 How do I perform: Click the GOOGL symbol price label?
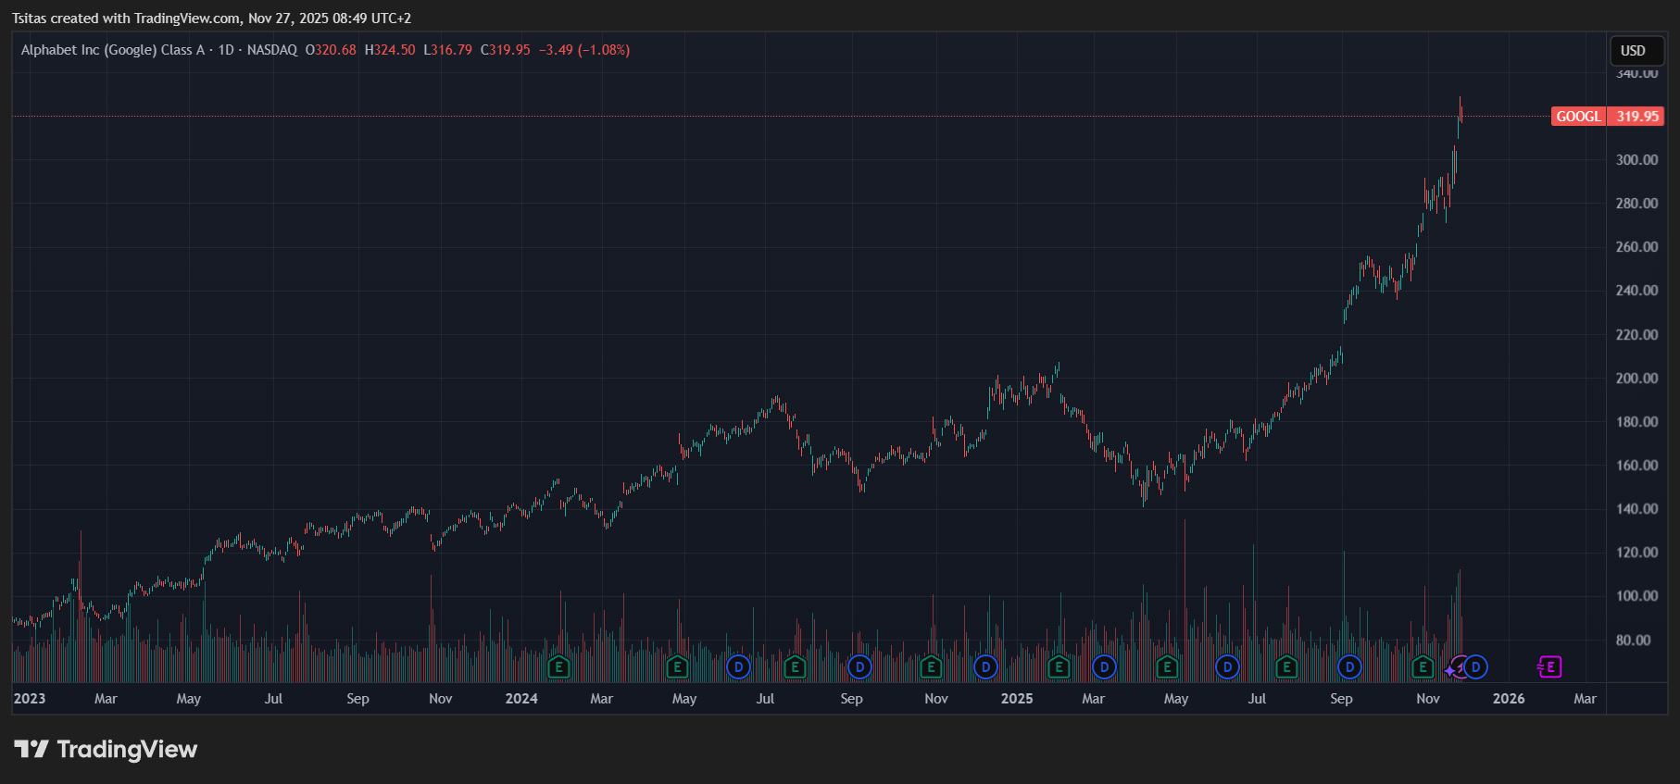(1578, 117)
